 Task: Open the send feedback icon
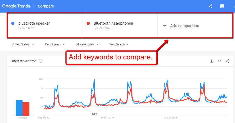tap(222, 6)
